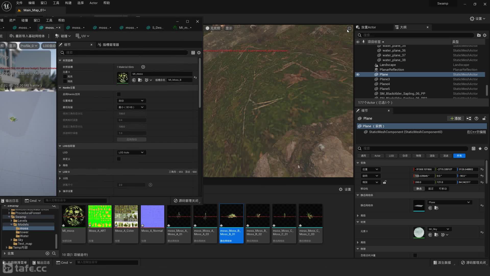The height and width of the screenshot is (276, 490).
Task: Toggle scale lock icon in transform
Action: (x=385, y=182)
